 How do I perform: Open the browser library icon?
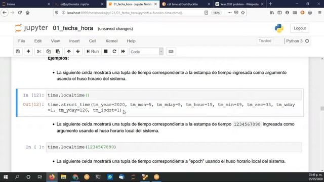click(272, 13)
